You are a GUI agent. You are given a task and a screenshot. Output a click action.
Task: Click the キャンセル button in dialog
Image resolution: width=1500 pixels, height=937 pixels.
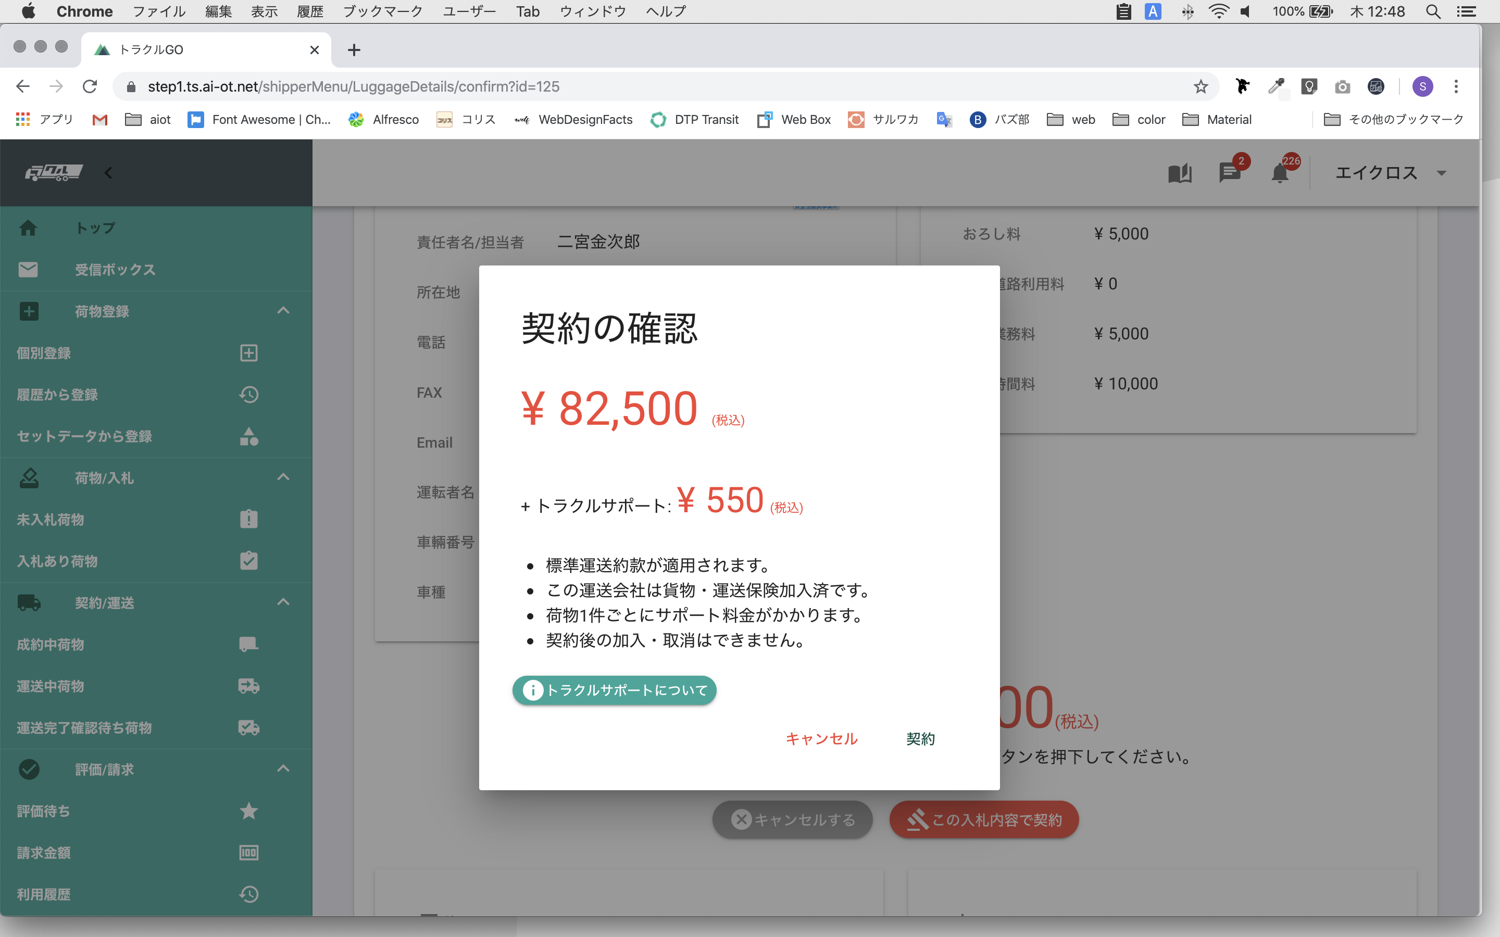click(x=821, y=739)
